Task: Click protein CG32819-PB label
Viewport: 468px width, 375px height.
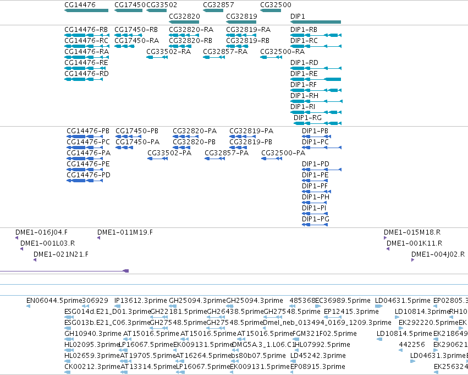Action: click(x=251, y=142)
